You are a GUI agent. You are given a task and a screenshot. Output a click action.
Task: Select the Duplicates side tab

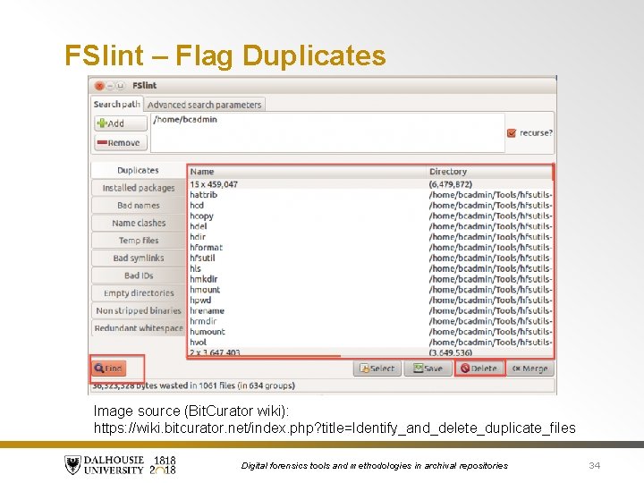(138, 170)
